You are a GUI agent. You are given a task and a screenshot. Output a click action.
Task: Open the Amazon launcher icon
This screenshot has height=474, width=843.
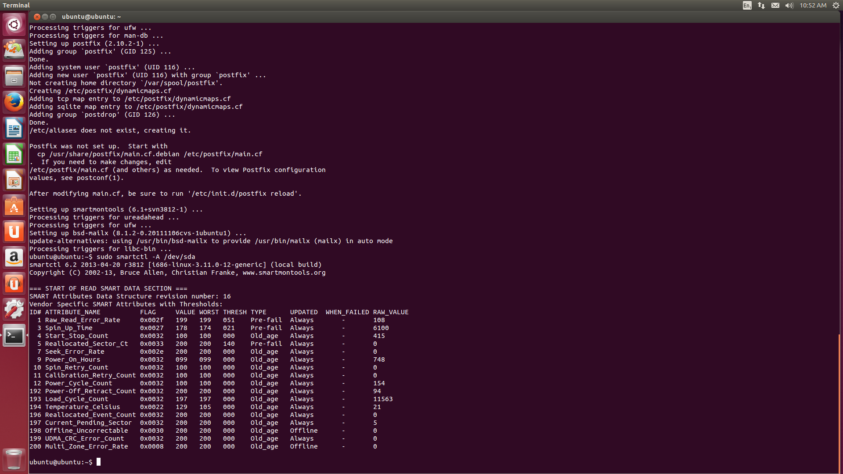point(14,258)
